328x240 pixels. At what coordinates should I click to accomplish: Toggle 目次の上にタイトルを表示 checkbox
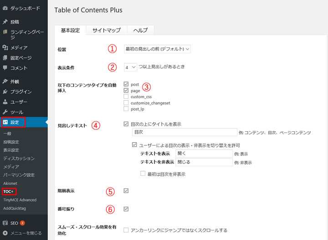click(x=126, y=124)
